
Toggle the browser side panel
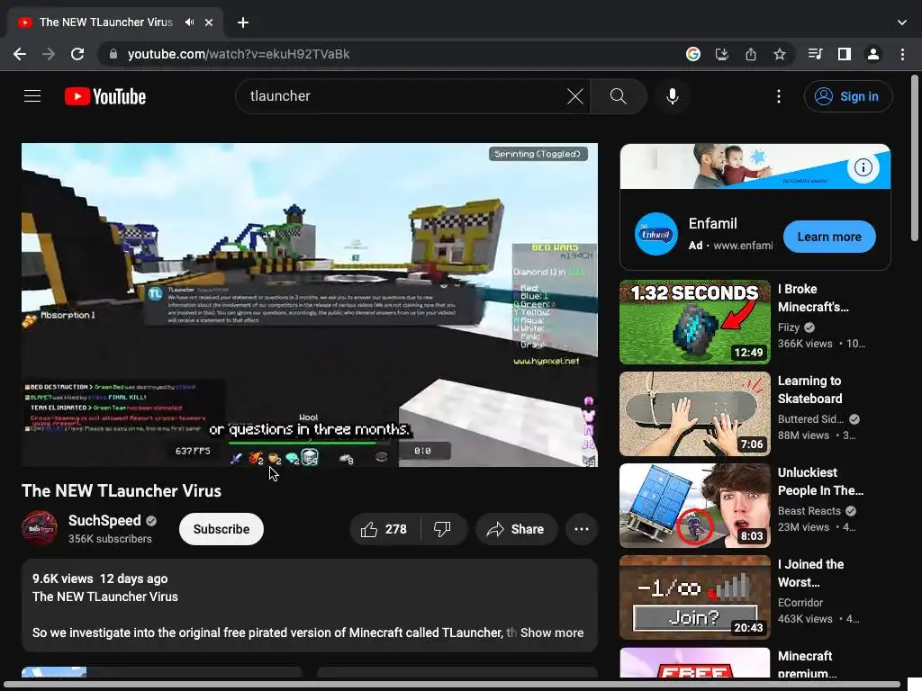845,54
